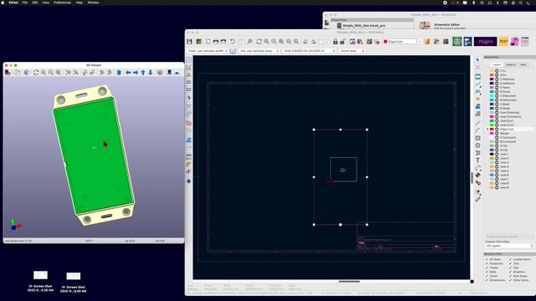Open the Preferences menu
The height and width of the screenshot is (301, 536).
coord(62,3)
